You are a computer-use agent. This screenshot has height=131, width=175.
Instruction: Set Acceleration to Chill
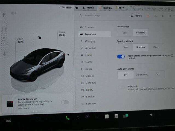point(125,33)
